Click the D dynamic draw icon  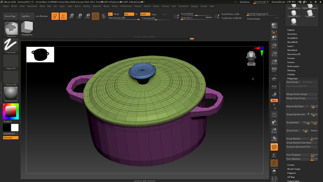(x=217, y=17)
